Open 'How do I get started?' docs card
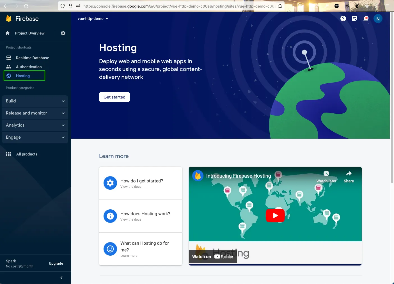 pyautogui.click(x=141, y=183)
